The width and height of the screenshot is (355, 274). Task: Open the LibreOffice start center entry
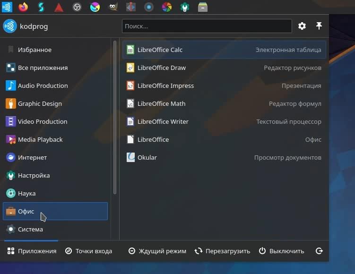click(x=224, y=139)
